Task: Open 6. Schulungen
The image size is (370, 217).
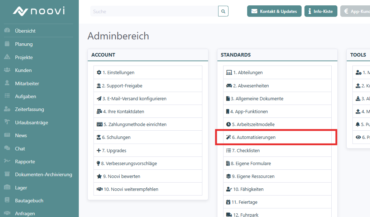Action: (x=148, y=137)
